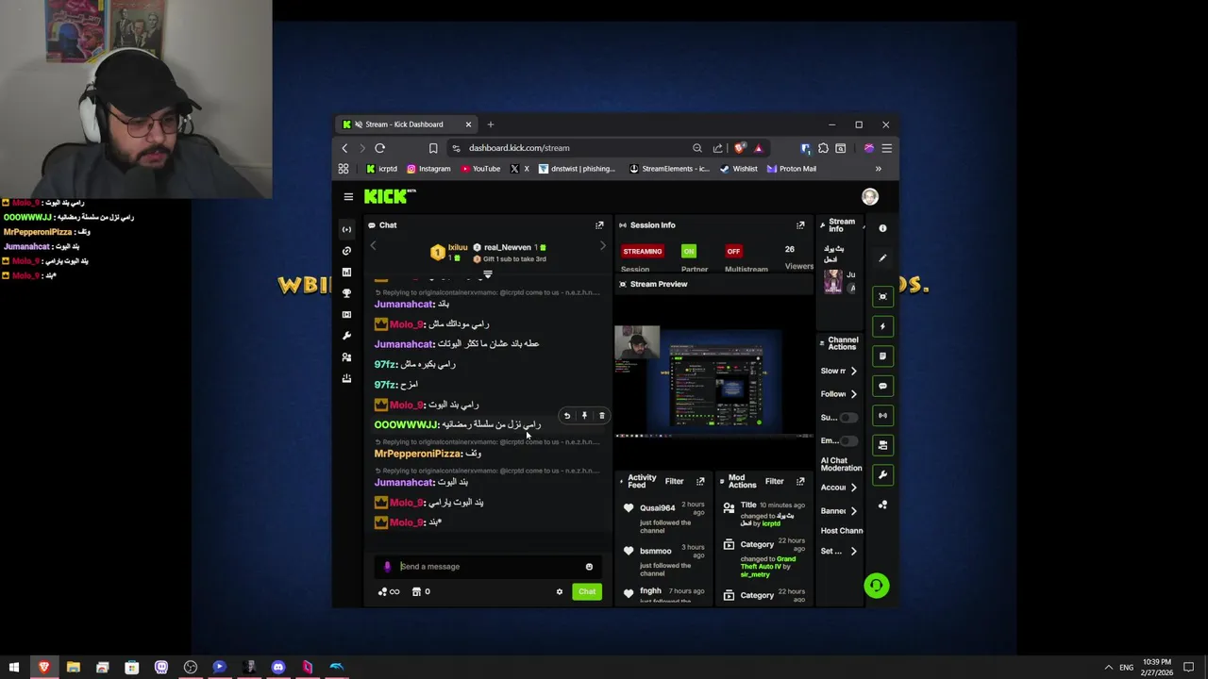
Task: Click the address bar URL
Action: [519, 148]
